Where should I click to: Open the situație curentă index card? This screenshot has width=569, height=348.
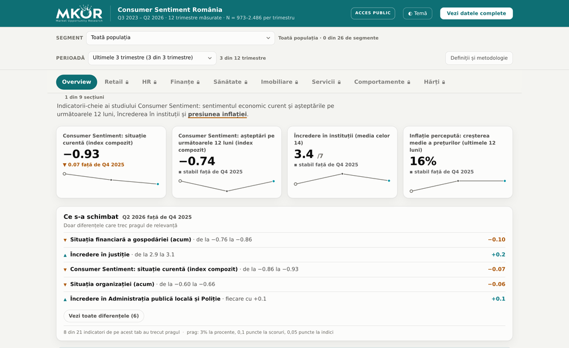click(111, 162)
